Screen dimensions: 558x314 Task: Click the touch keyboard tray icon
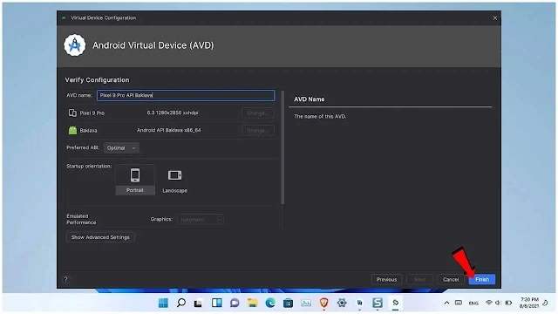(459, 303)
